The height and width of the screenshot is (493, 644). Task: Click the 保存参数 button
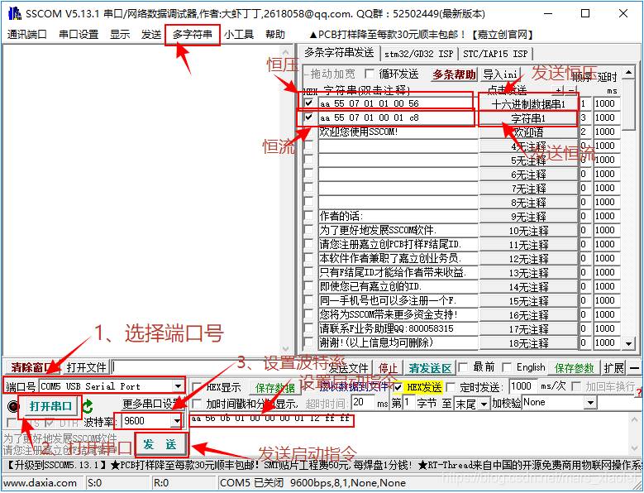tap(574, 368)
